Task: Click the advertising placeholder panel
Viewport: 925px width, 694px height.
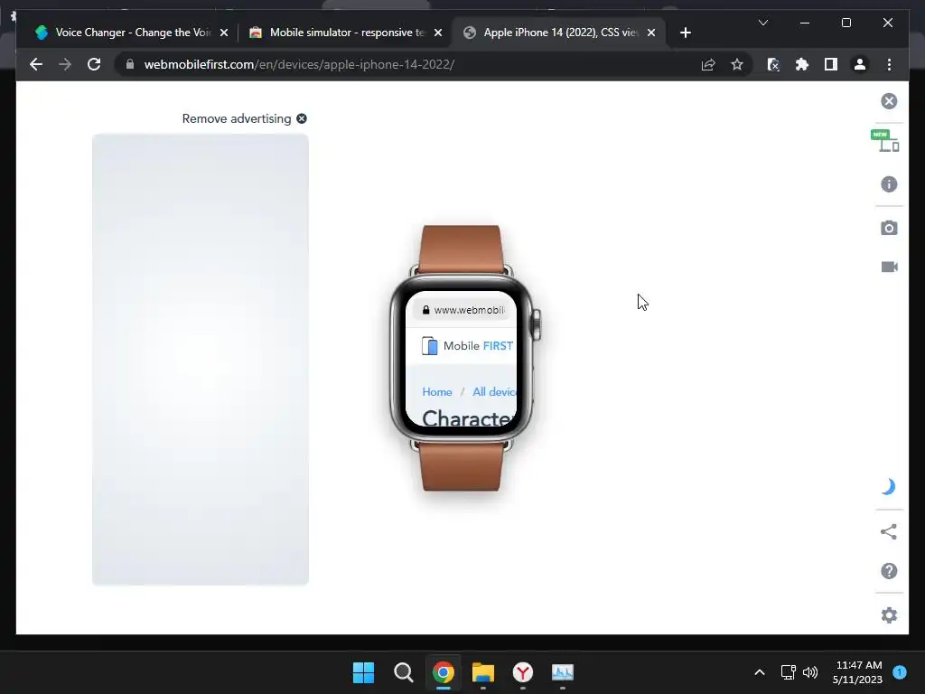Action: (200, 360)
